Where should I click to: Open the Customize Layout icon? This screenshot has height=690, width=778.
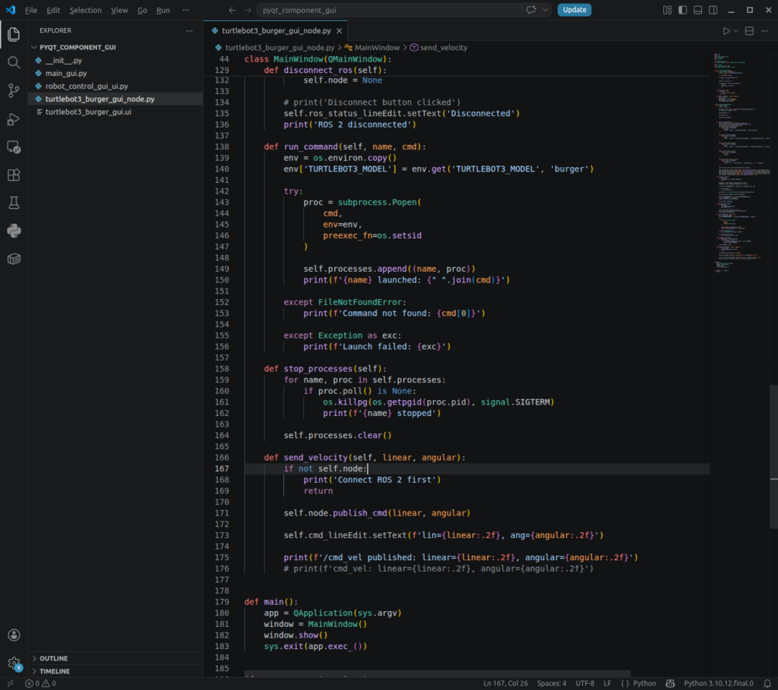click(667, 10)
